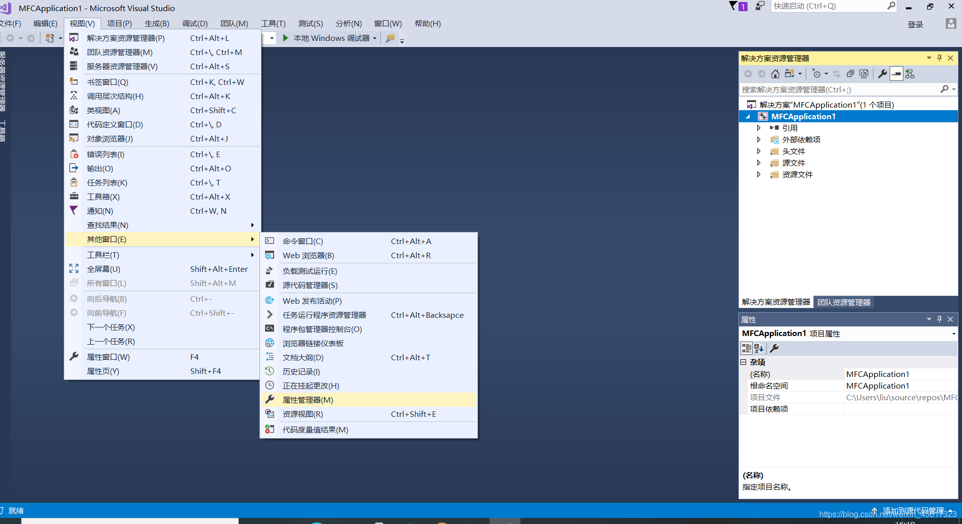Image resolution: width=962 pixels, height=524 pixels.
Task: Click the 源代码管理器(S) icon
Action: [x=270, y=285]
